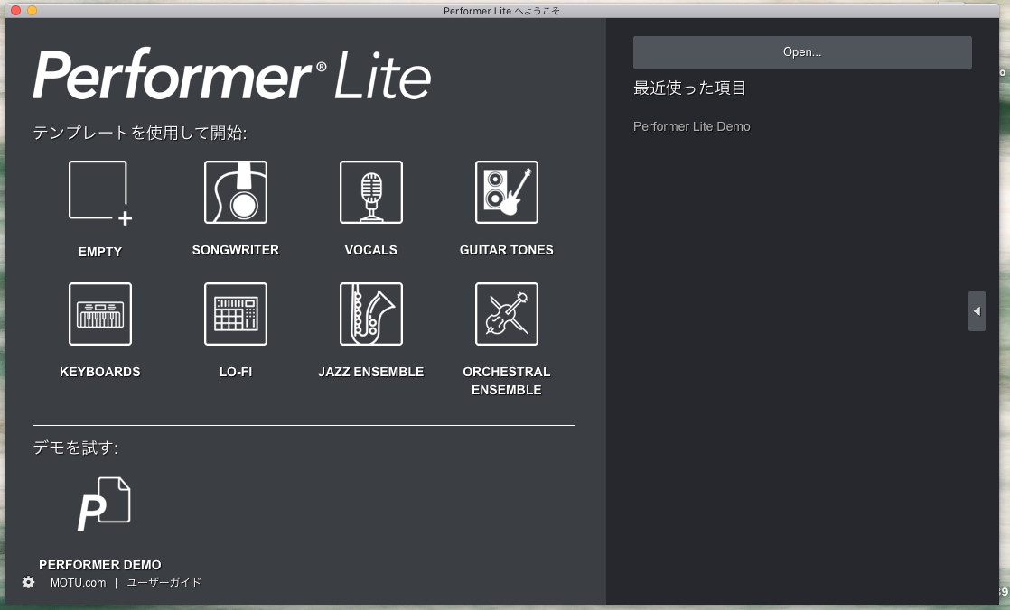Click the SONGWRITER label text
Screen dimensions: 1010x610
coord(236,250)
